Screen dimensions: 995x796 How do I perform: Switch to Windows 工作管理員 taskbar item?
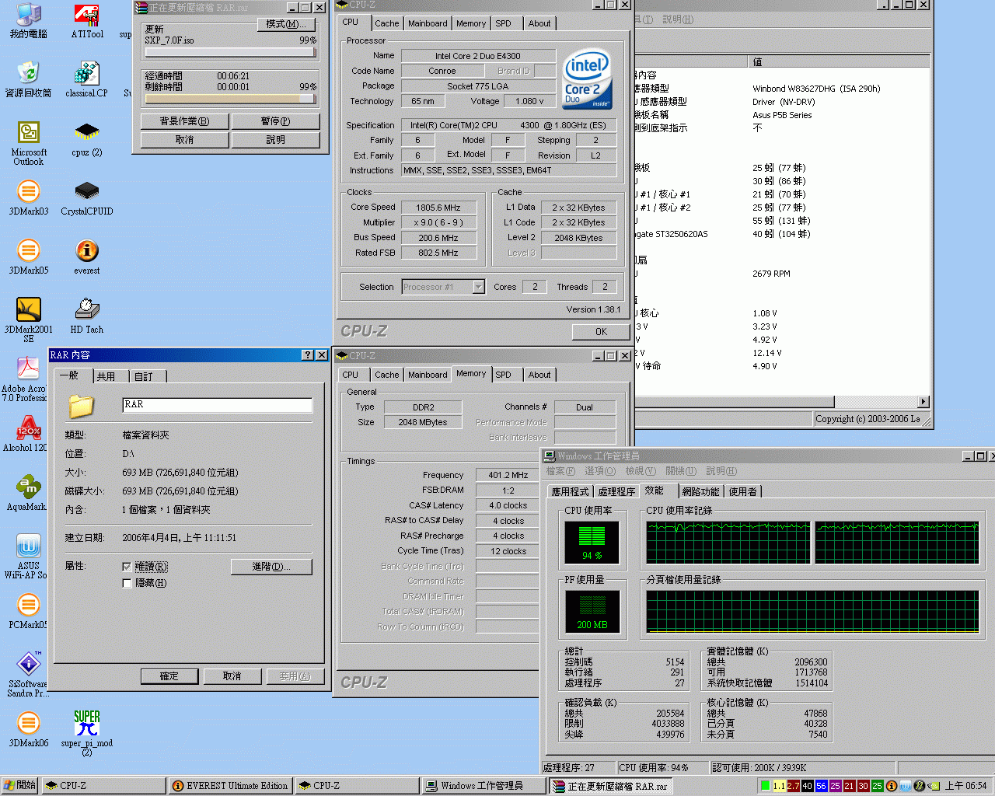[x=482, y=786]
